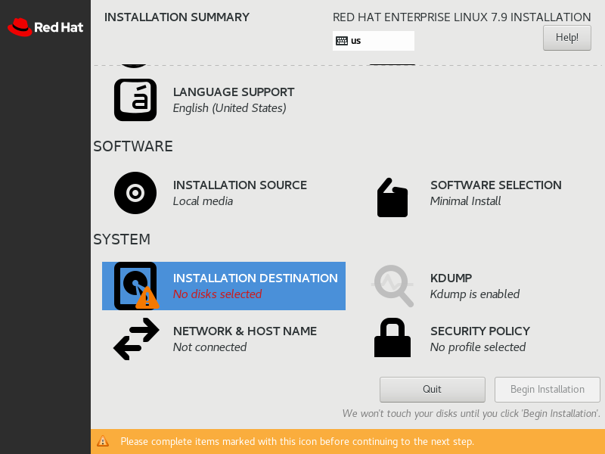This screenshot has width=605, height=454.
Task: Click 'English (United States)' text
Action: [230, 108]
